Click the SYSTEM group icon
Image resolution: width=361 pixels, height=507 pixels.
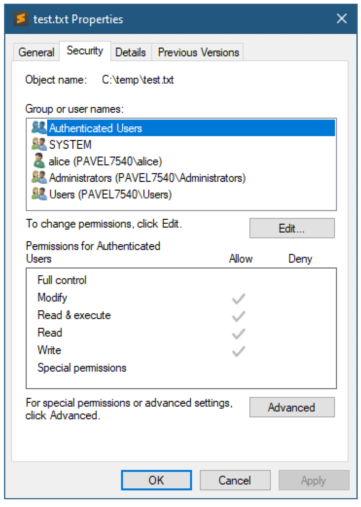(39, 144)
